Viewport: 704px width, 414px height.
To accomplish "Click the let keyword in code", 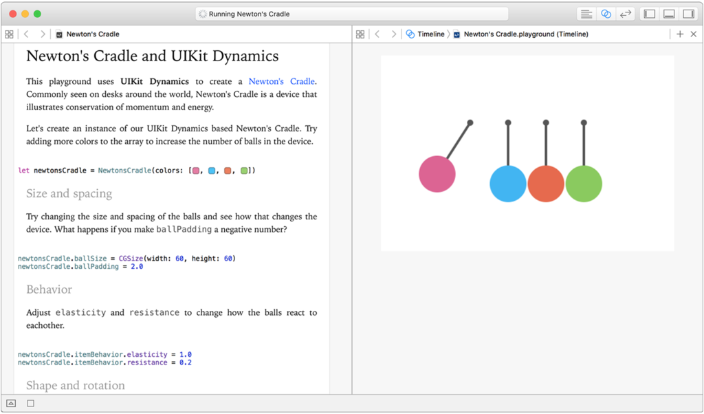I will point(24,171).
